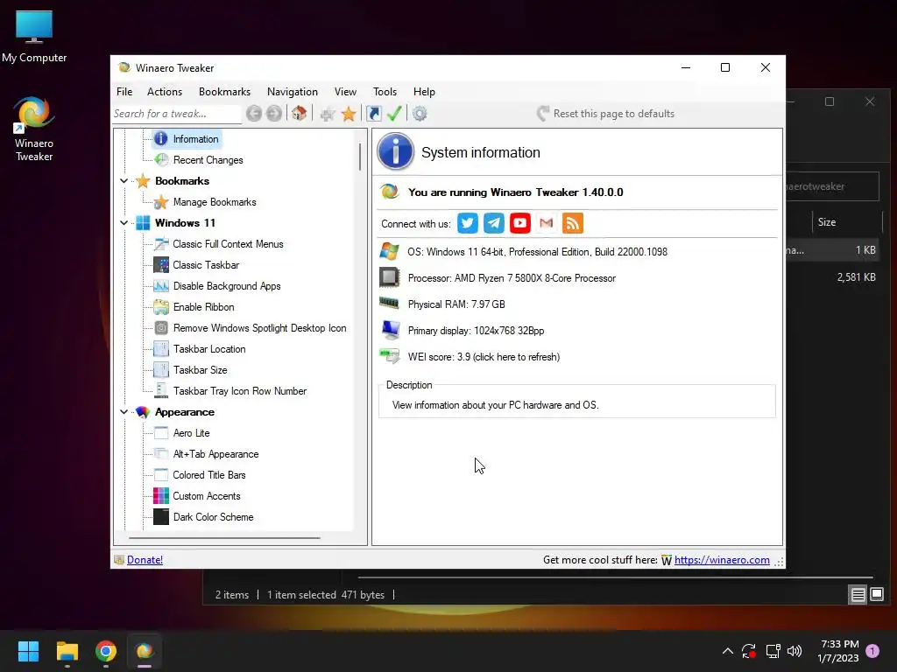897x672 pixels.
Task: Click Reset this page to defaults
Action: point(606,114)
